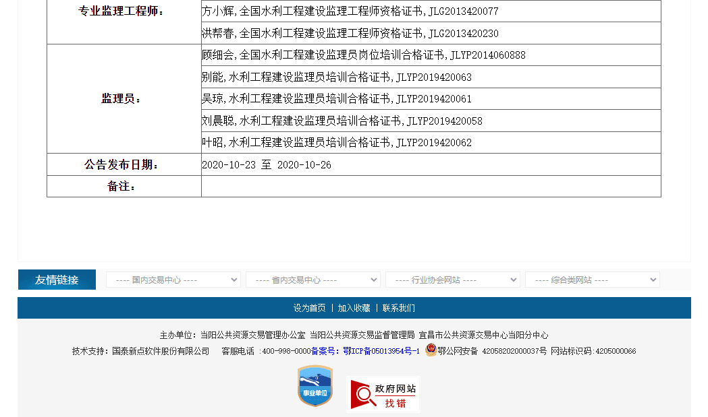Click the empty 备注 value cell
Viewport: 708px width, 417px height.
pyautogui.click(x=431, y=187)
